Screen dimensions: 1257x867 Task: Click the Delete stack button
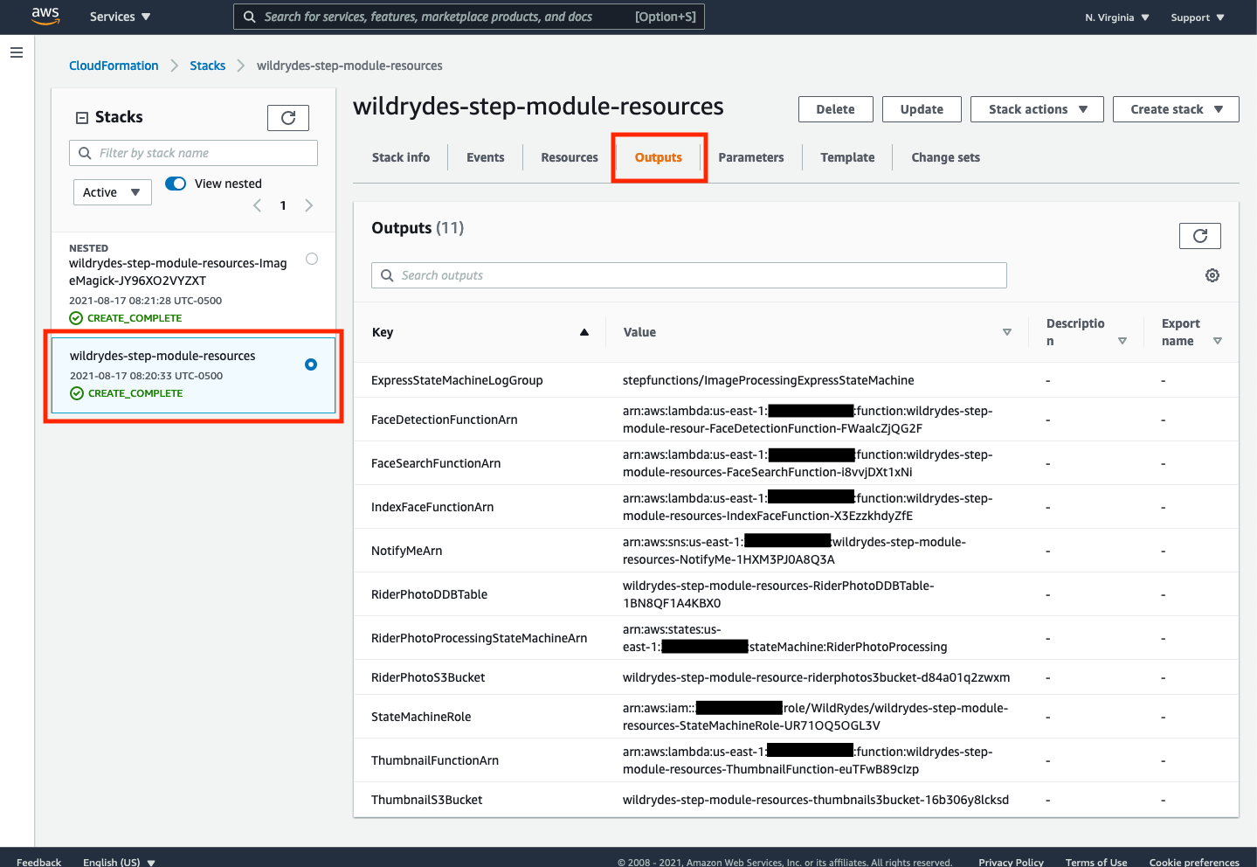[x=836, y=109]
